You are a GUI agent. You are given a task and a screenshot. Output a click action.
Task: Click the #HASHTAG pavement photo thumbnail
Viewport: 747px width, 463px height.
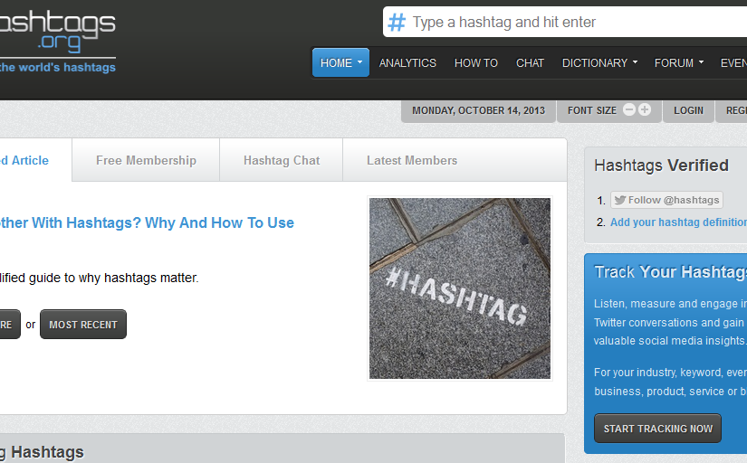click(460, 288)
